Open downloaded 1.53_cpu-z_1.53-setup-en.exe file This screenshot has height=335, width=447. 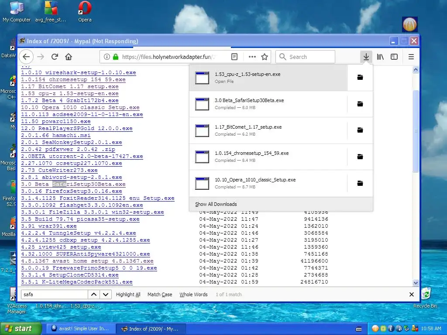[x=268, y=78]
